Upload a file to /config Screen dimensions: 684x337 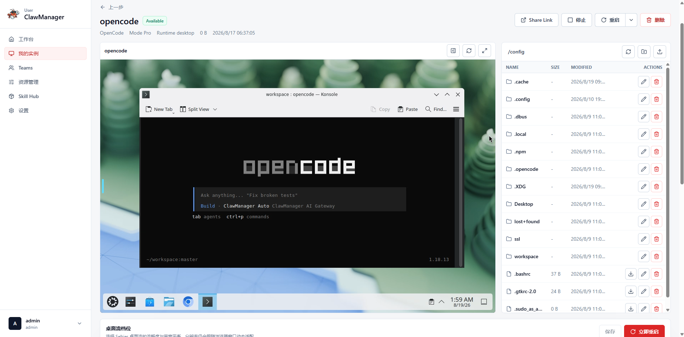pyautogui.click(x=660, y=52)
